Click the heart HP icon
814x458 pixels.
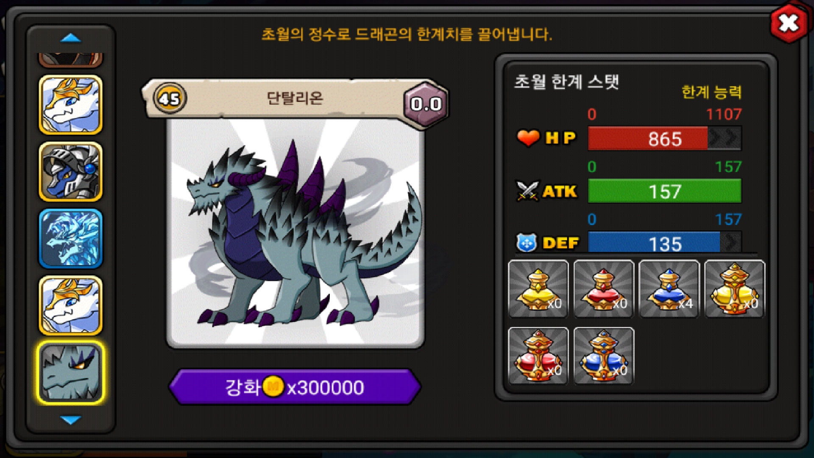pyautogui.click(x=528, y=138)
